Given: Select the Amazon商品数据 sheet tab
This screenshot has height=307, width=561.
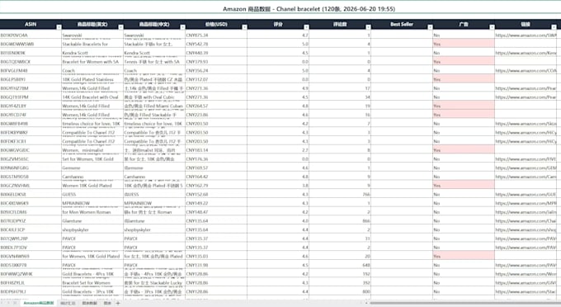Looking at the screenshot, I should [x=38, y=303].
